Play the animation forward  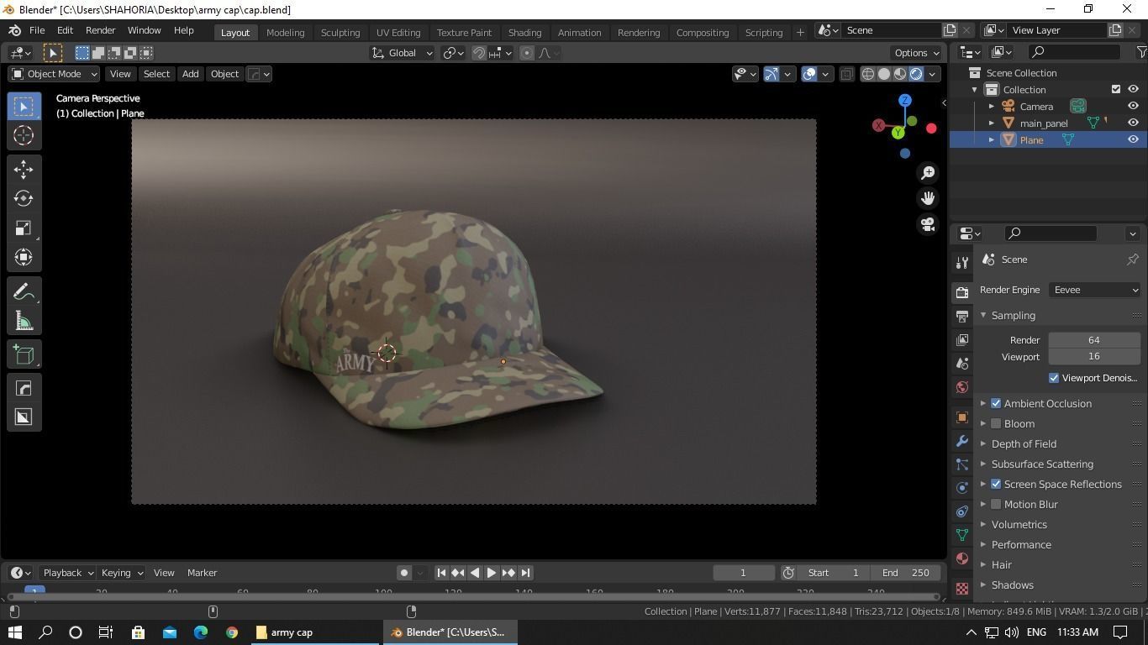[492, 573]
